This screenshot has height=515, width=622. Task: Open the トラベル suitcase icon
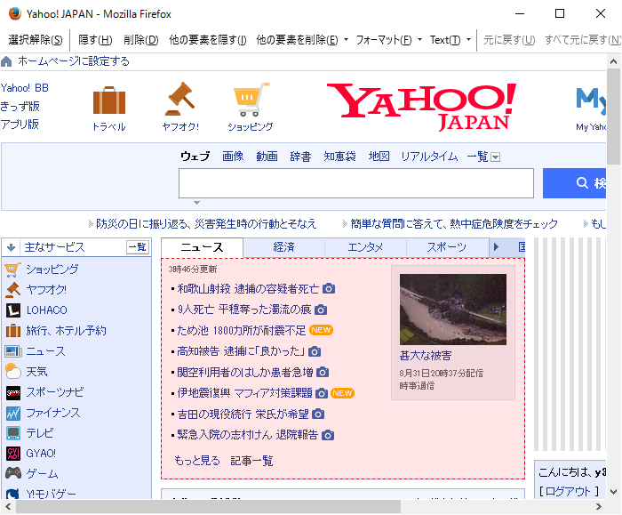pyautogui.click(x=109, y=100)
